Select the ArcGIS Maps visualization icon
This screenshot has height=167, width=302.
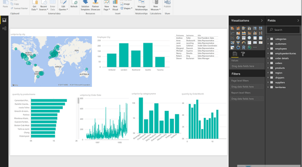point(249,47)
